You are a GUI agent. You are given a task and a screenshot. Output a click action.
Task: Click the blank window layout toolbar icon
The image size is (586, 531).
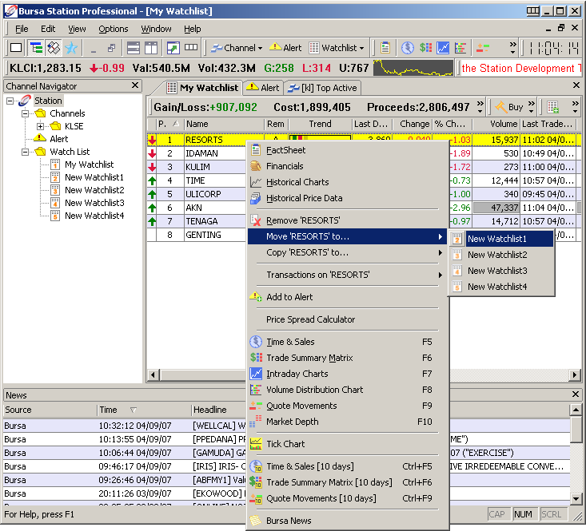pyautogui.click(x=16, y=48)
